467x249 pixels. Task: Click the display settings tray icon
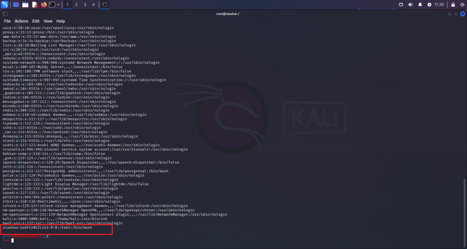pyautogui.click(x=401, y=5)
